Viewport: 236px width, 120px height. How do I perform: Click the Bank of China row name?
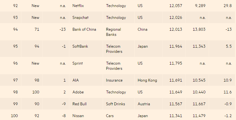(84, 29)
